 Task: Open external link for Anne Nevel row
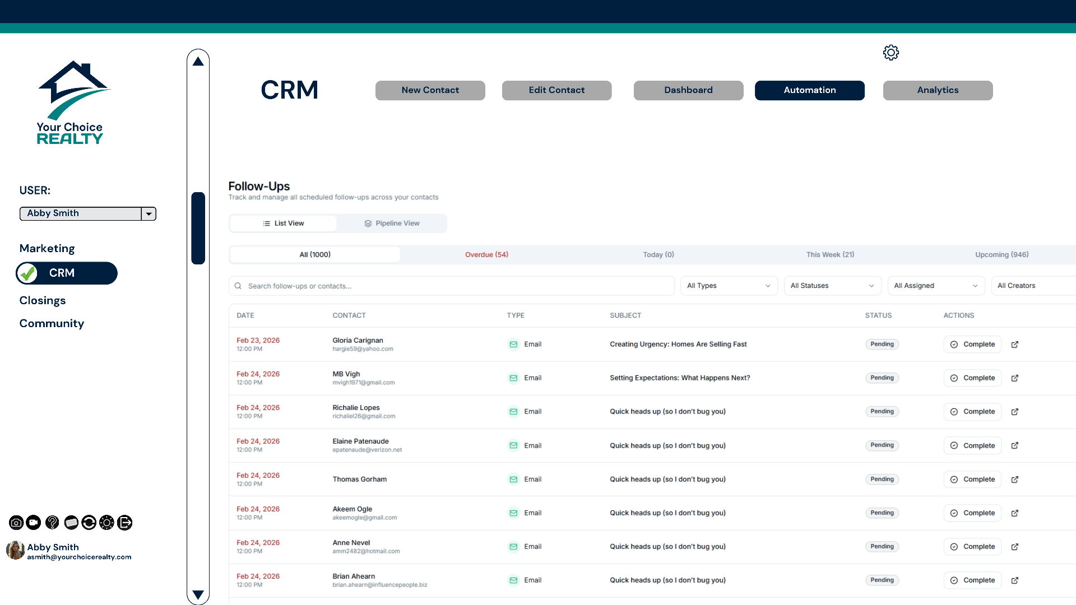click(x=1015, y=547)
